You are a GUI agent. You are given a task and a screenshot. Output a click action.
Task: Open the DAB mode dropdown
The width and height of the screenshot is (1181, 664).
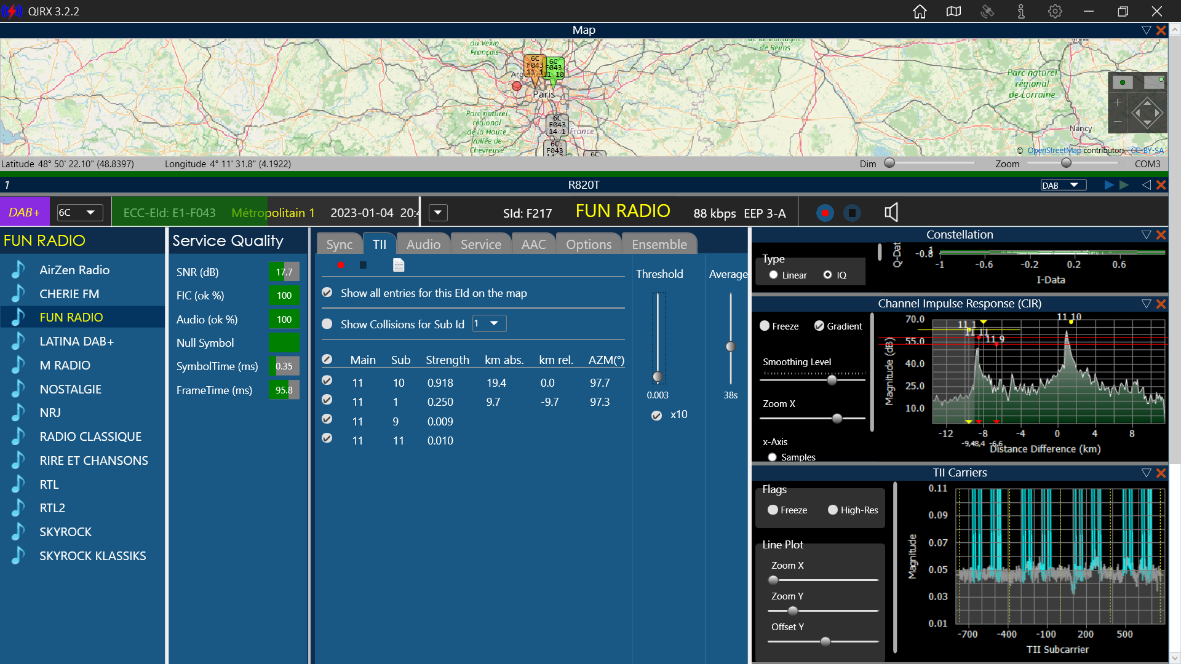[x=1064, y=185]
